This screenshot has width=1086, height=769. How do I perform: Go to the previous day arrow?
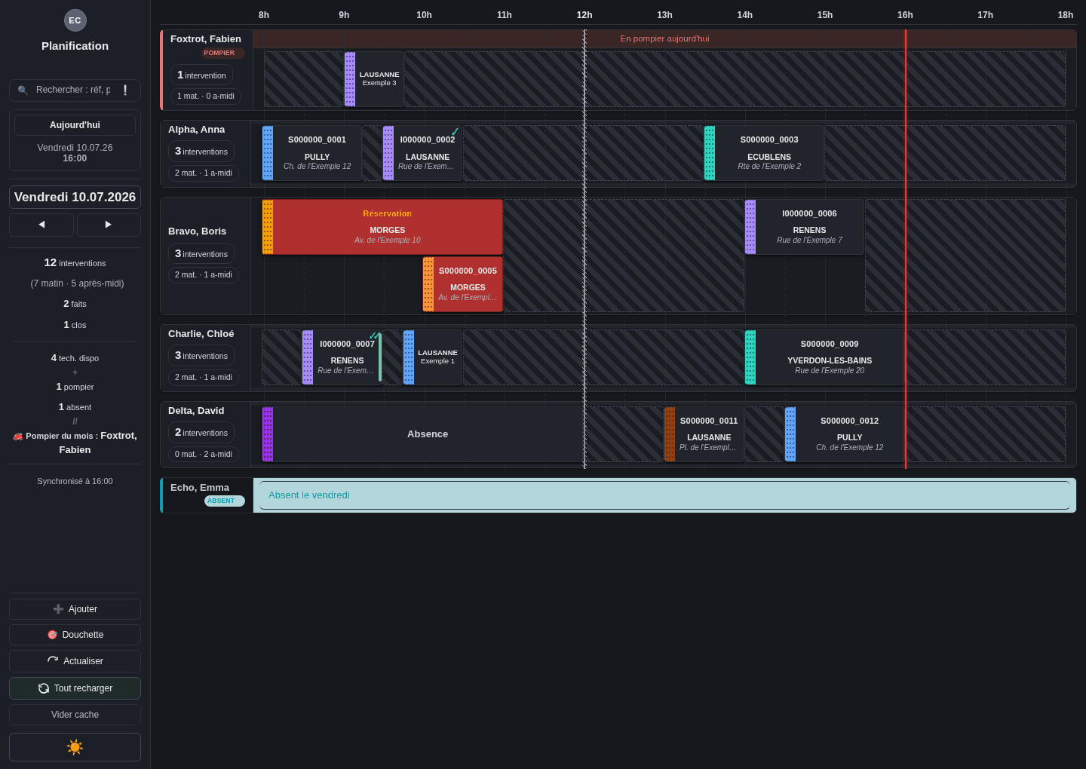(41, 225)
